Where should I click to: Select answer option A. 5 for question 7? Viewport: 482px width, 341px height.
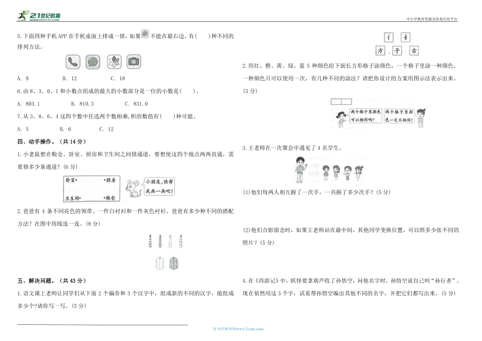23,129
